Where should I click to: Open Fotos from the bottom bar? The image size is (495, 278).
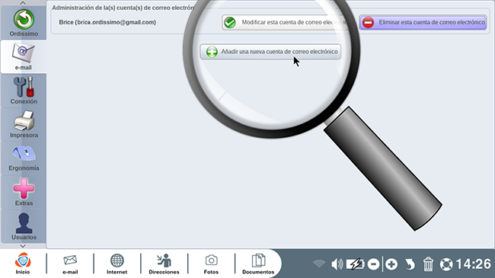click(211, 264)
